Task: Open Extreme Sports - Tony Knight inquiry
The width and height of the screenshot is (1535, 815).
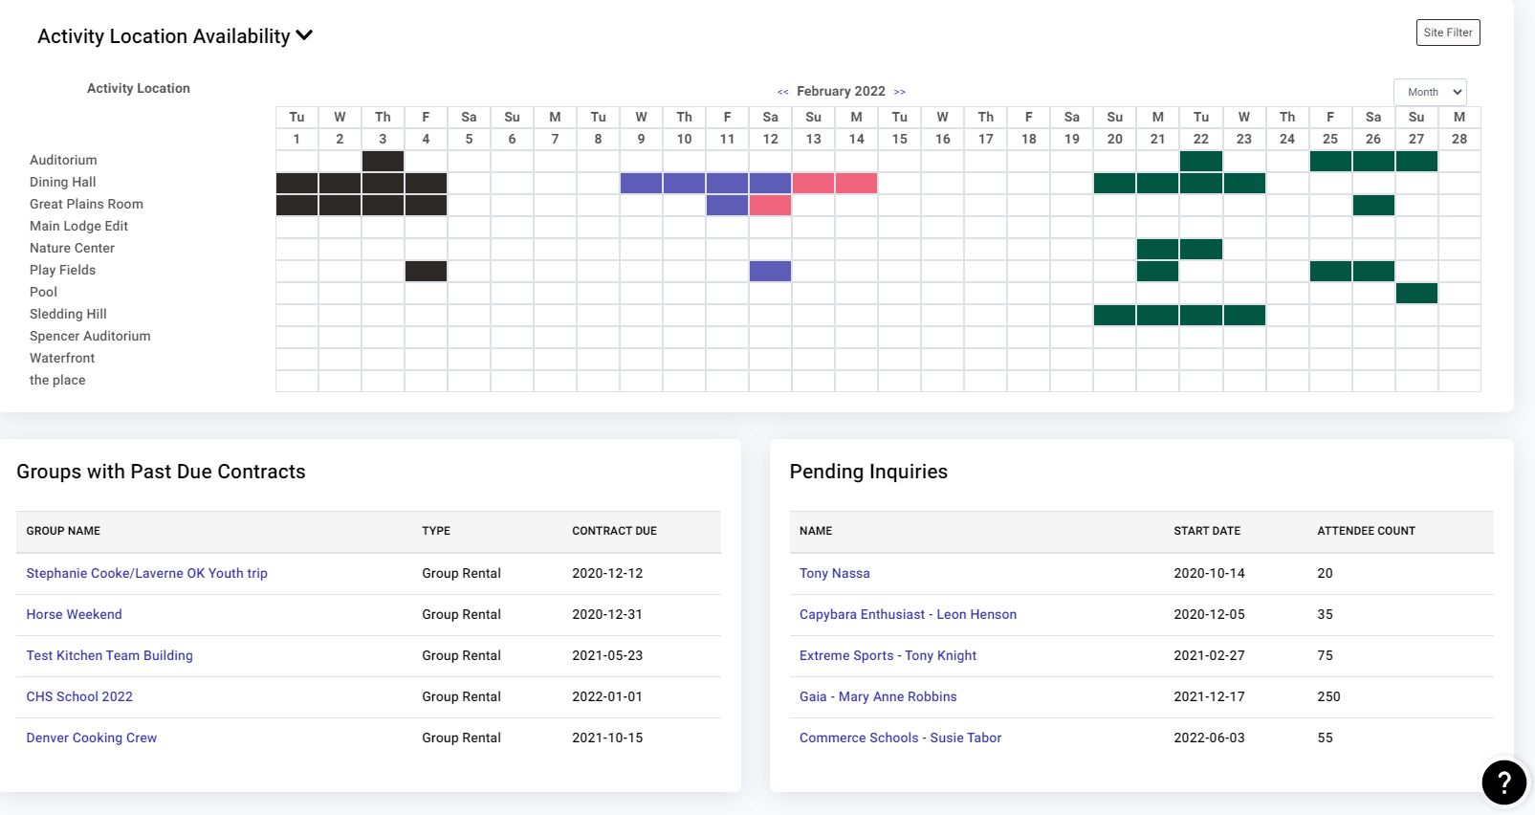Action: point(888,655)
